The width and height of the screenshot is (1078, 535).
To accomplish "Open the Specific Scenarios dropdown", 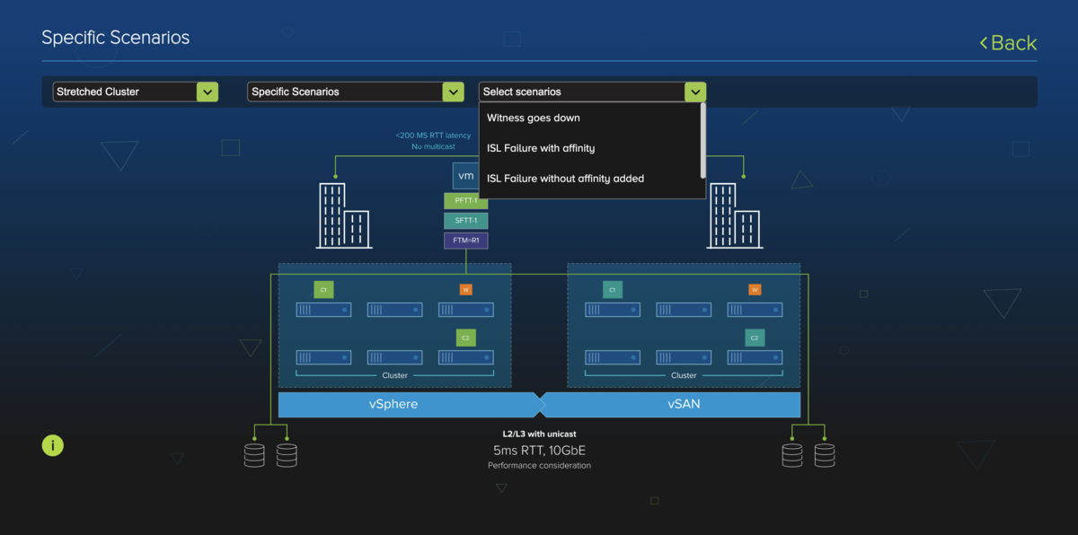I will click(356, 92).
